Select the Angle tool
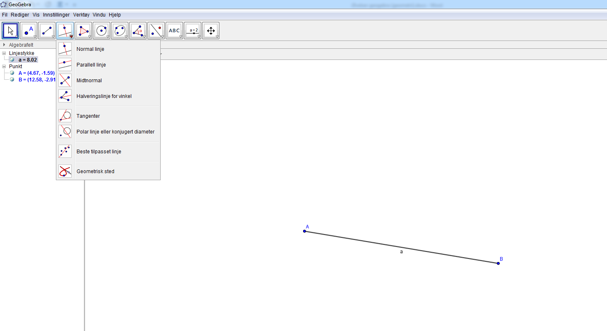This screenshot has width=607, height=331. [x=138, y=31]
